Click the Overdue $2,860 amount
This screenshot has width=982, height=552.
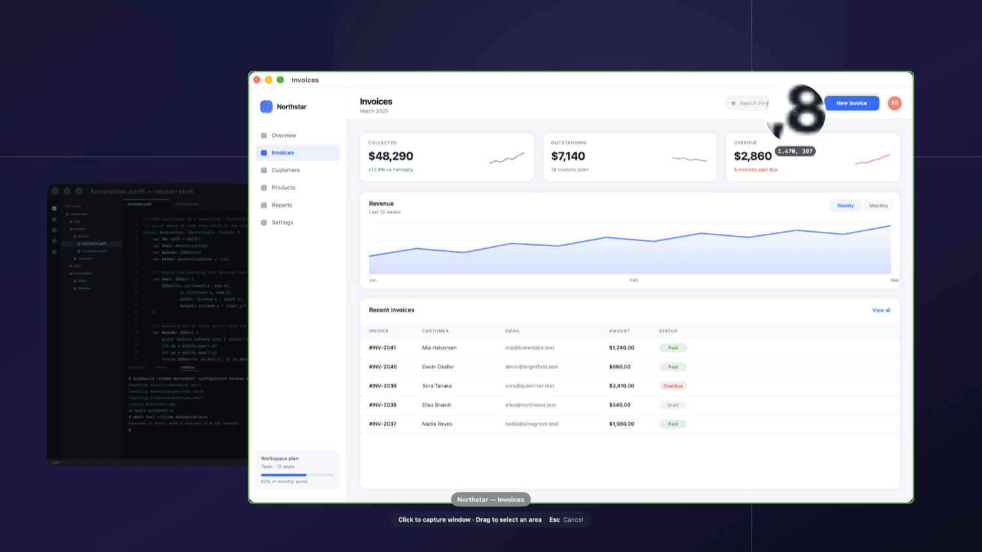click(753, 156)
